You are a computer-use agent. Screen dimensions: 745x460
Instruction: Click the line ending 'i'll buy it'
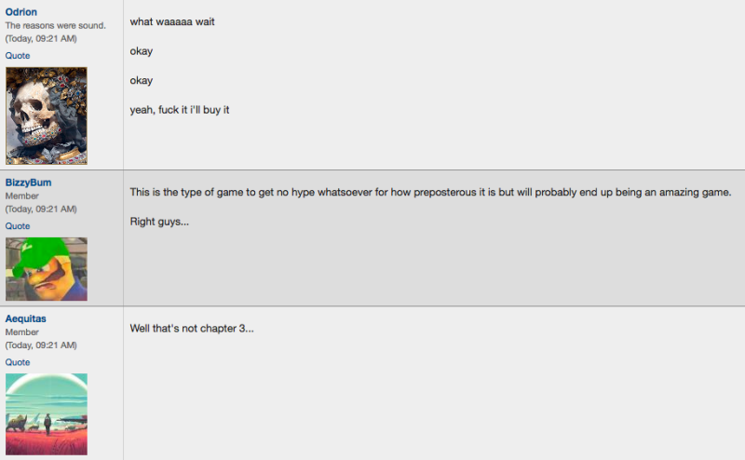(180, 110)
